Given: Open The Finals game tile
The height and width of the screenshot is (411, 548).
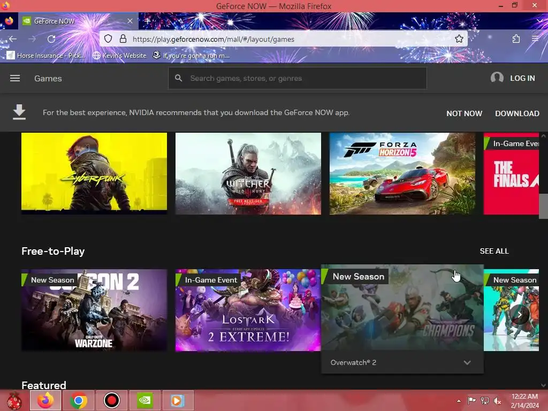Looking at the screenshot, I should 511,173.
